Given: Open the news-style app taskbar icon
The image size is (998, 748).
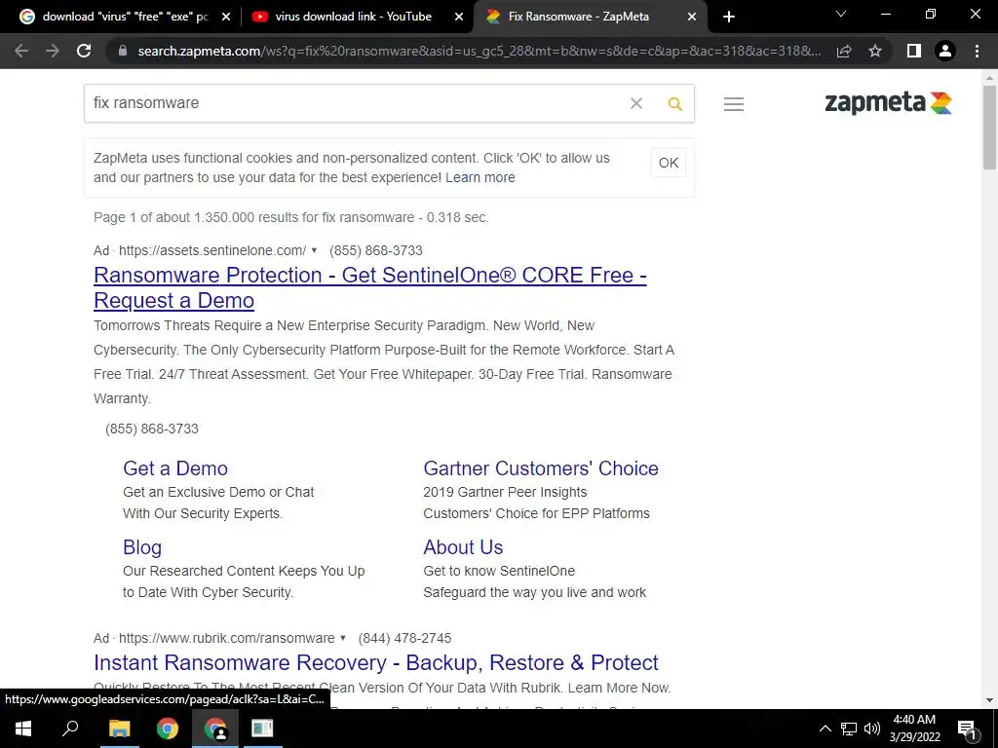Looking at the screenshot, I should pyautogui.click(x=262, y=729).
